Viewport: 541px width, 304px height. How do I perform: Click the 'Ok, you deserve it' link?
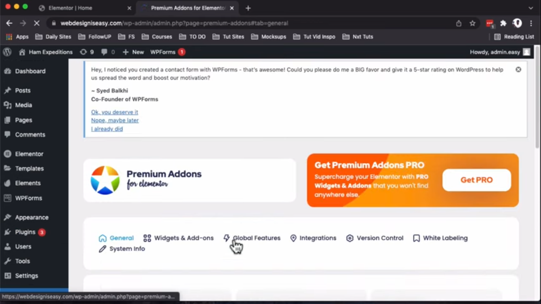[x=114, y=112]
